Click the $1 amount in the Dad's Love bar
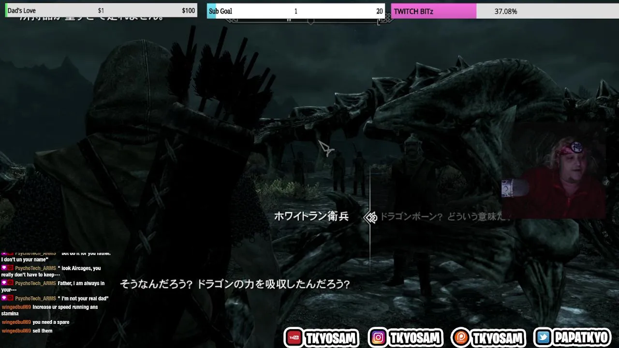Viewport: 619px width, 348px height. (x=101, y=11)
